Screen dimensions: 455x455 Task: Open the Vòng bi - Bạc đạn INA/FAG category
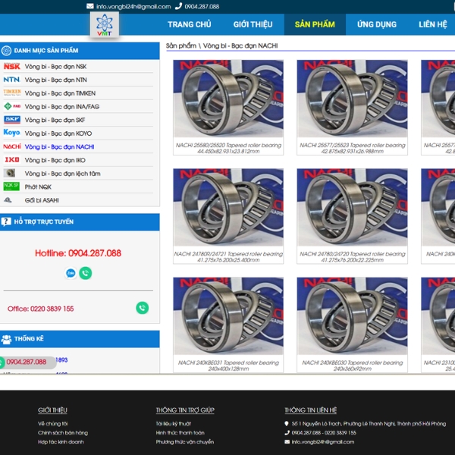coord(62,106)
